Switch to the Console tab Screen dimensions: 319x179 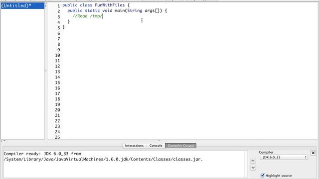pyautogui.click(x=156, y=146)
